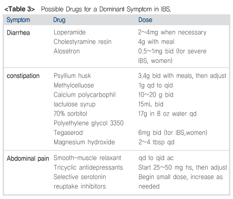Click the Magnesium hydroxide entry

84,142
